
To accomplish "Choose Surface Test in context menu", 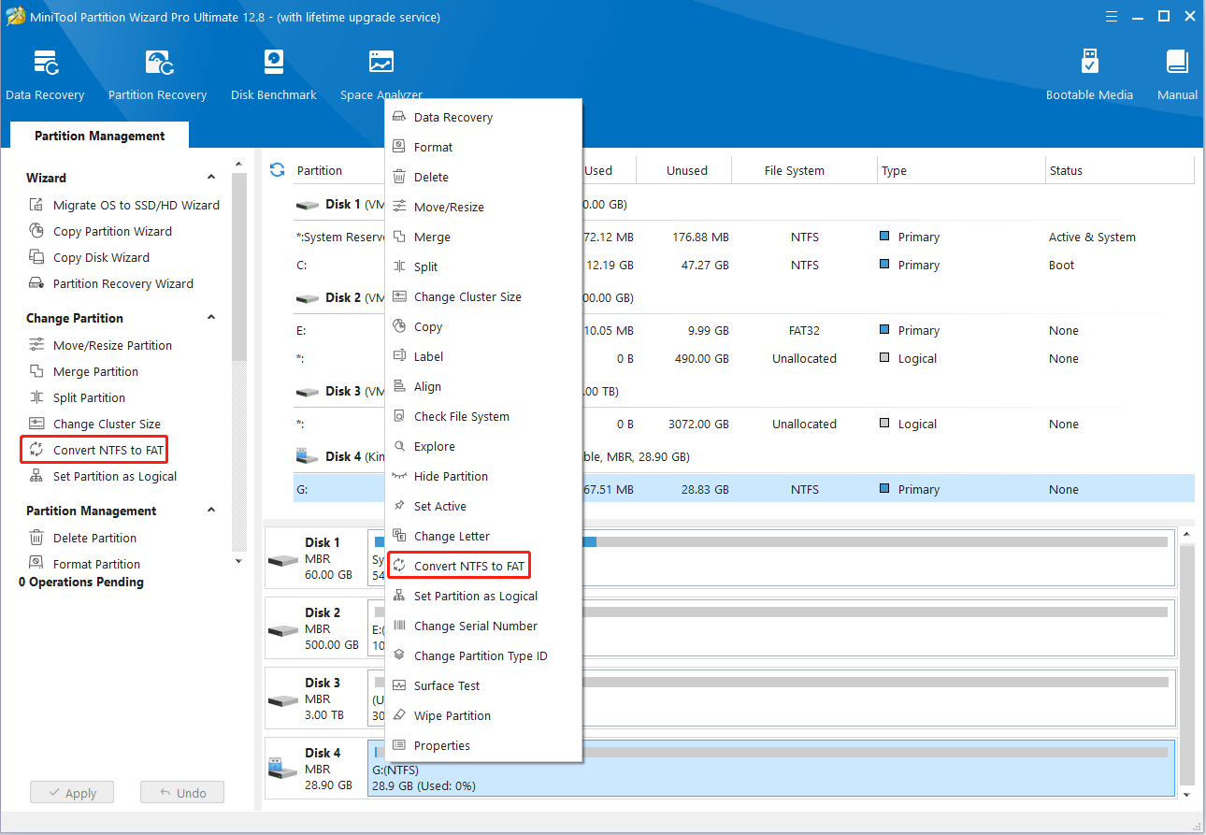I will click(x=483, y=685).
